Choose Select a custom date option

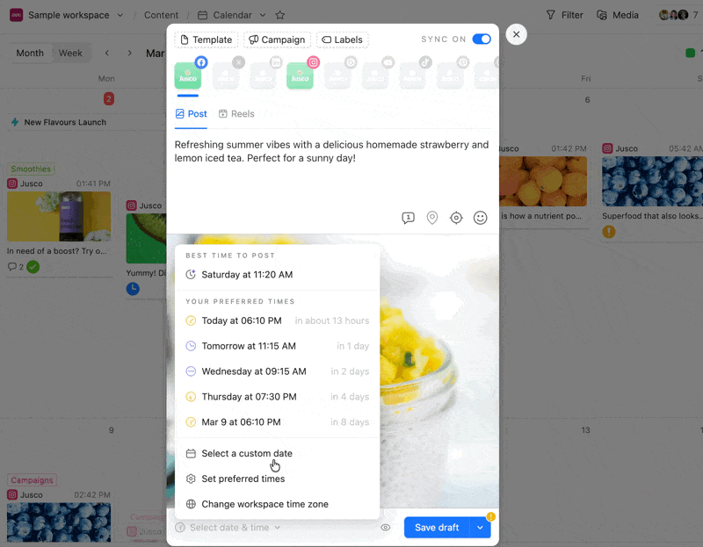[x=246, y=454]
